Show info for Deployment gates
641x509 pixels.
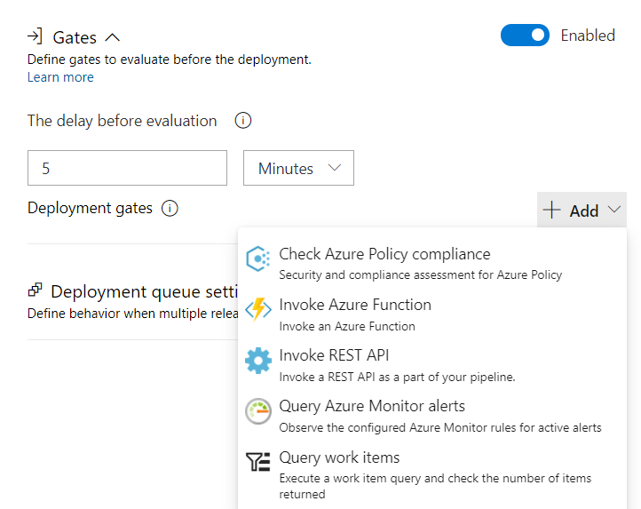click(x=170, y=208)
